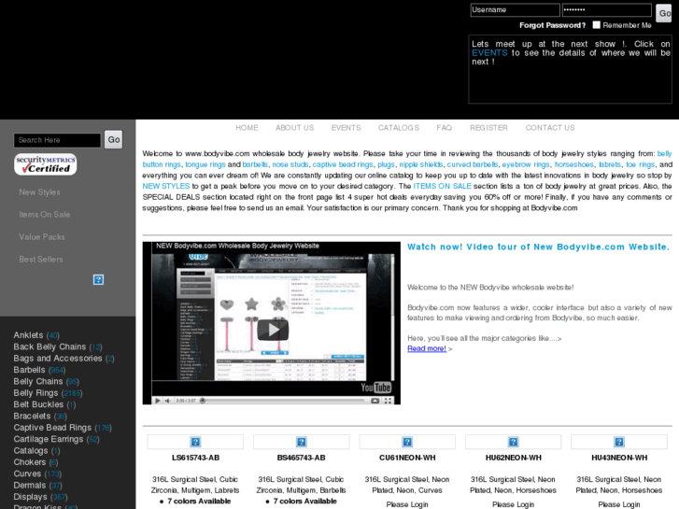Click the nipple shields link

(421, 164)
